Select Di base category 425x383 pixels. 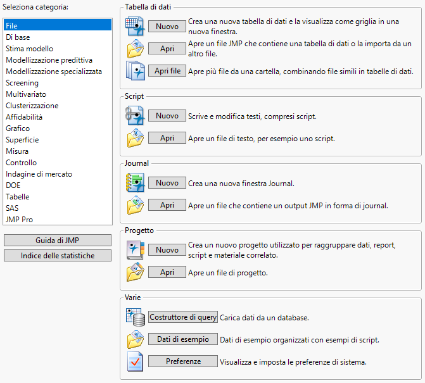[x=58, y=37]
